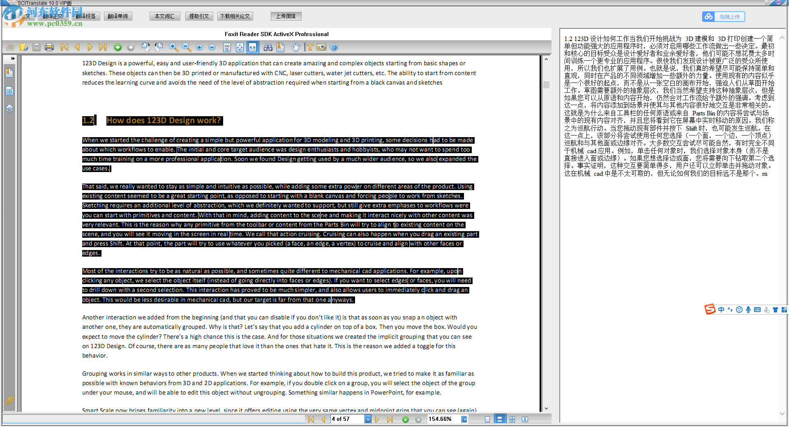The height and width of the screenshot is (427, 789).
Task: Click the translation panel scroll up arrow
Action: [x=782, y=37]
